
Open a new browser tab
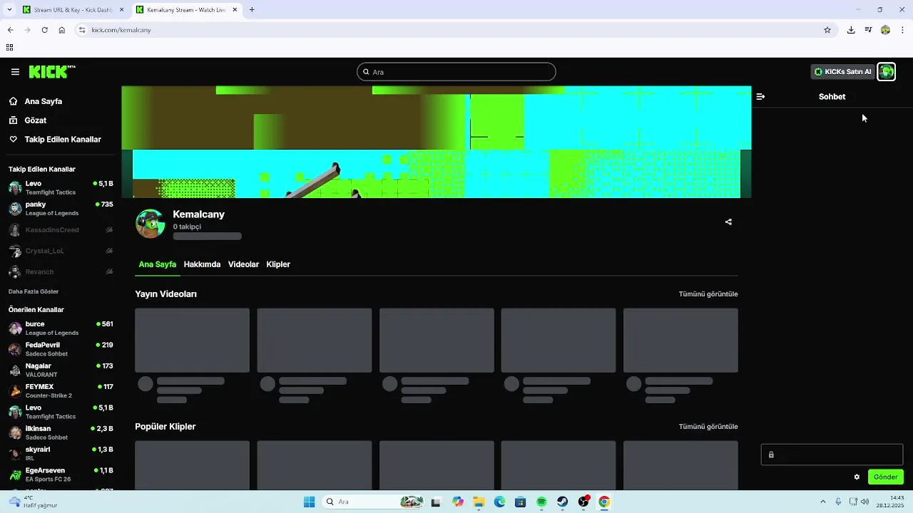[252, 10]
